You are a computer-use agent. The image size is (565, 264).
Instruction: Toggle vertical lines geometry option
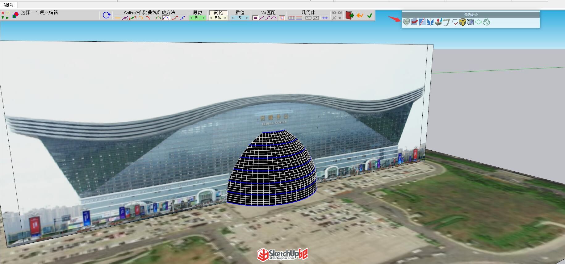[292, 18]
